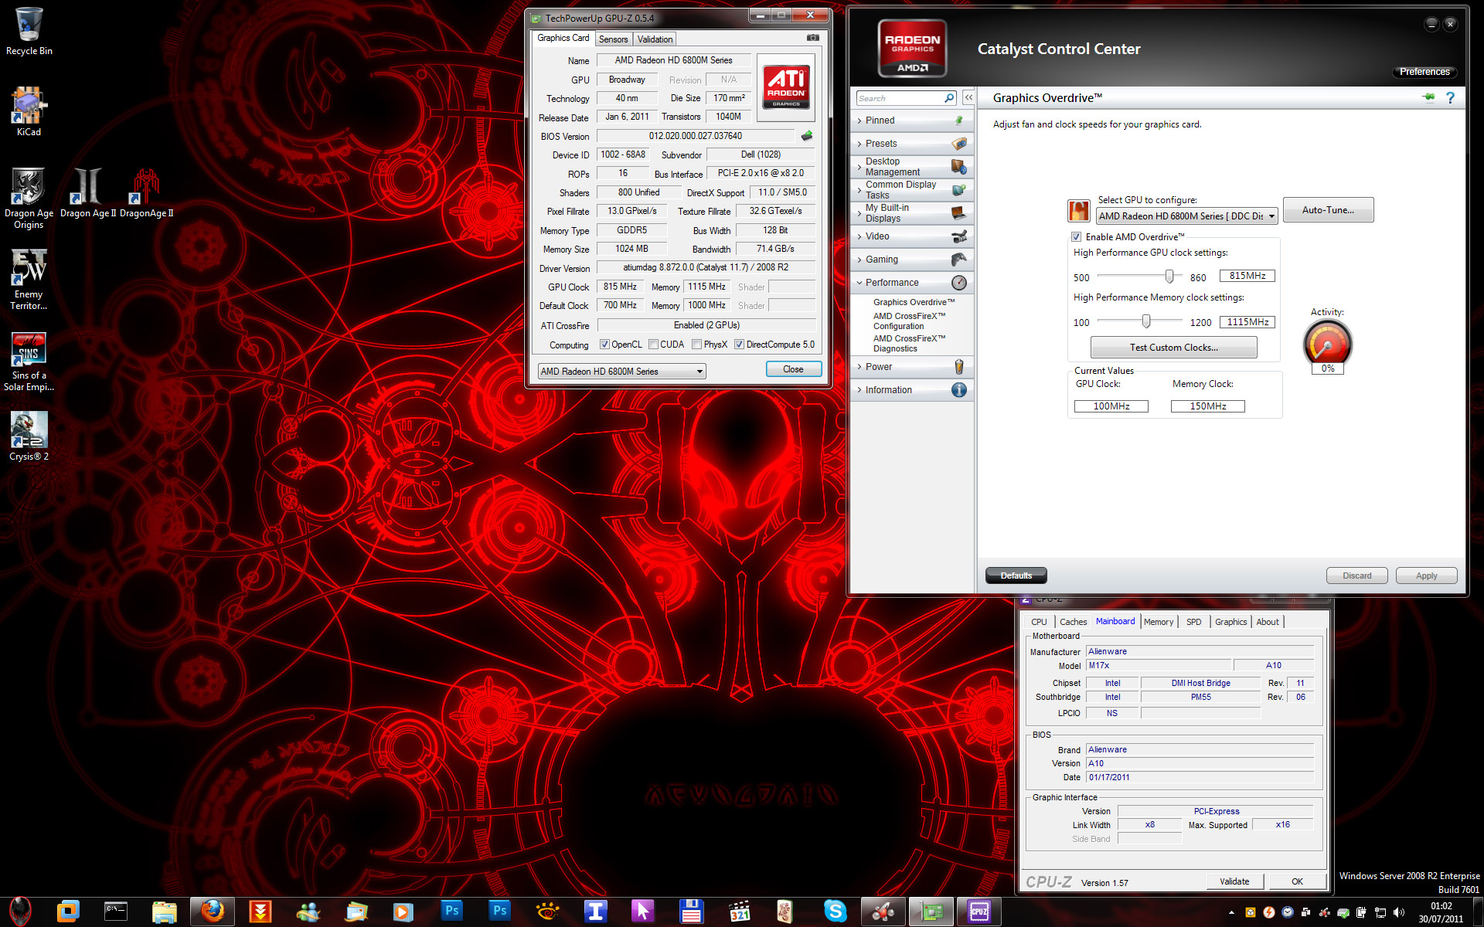Image resolution: width=1484 pixels, height=927 pixels.
Task: Open KiCad desktop shortcut
Action: pos(29,111)
